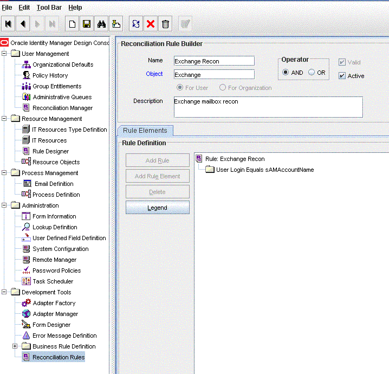This screenshot has width=389, height=374.
Task: Open Reconciliation Rules in the tree
Action: tap(59, 357)
